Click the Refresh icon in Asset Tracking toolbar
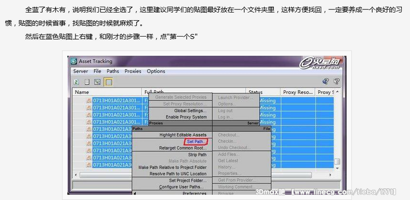The height and width of the screenshot is (200, 410). point(76,82)
